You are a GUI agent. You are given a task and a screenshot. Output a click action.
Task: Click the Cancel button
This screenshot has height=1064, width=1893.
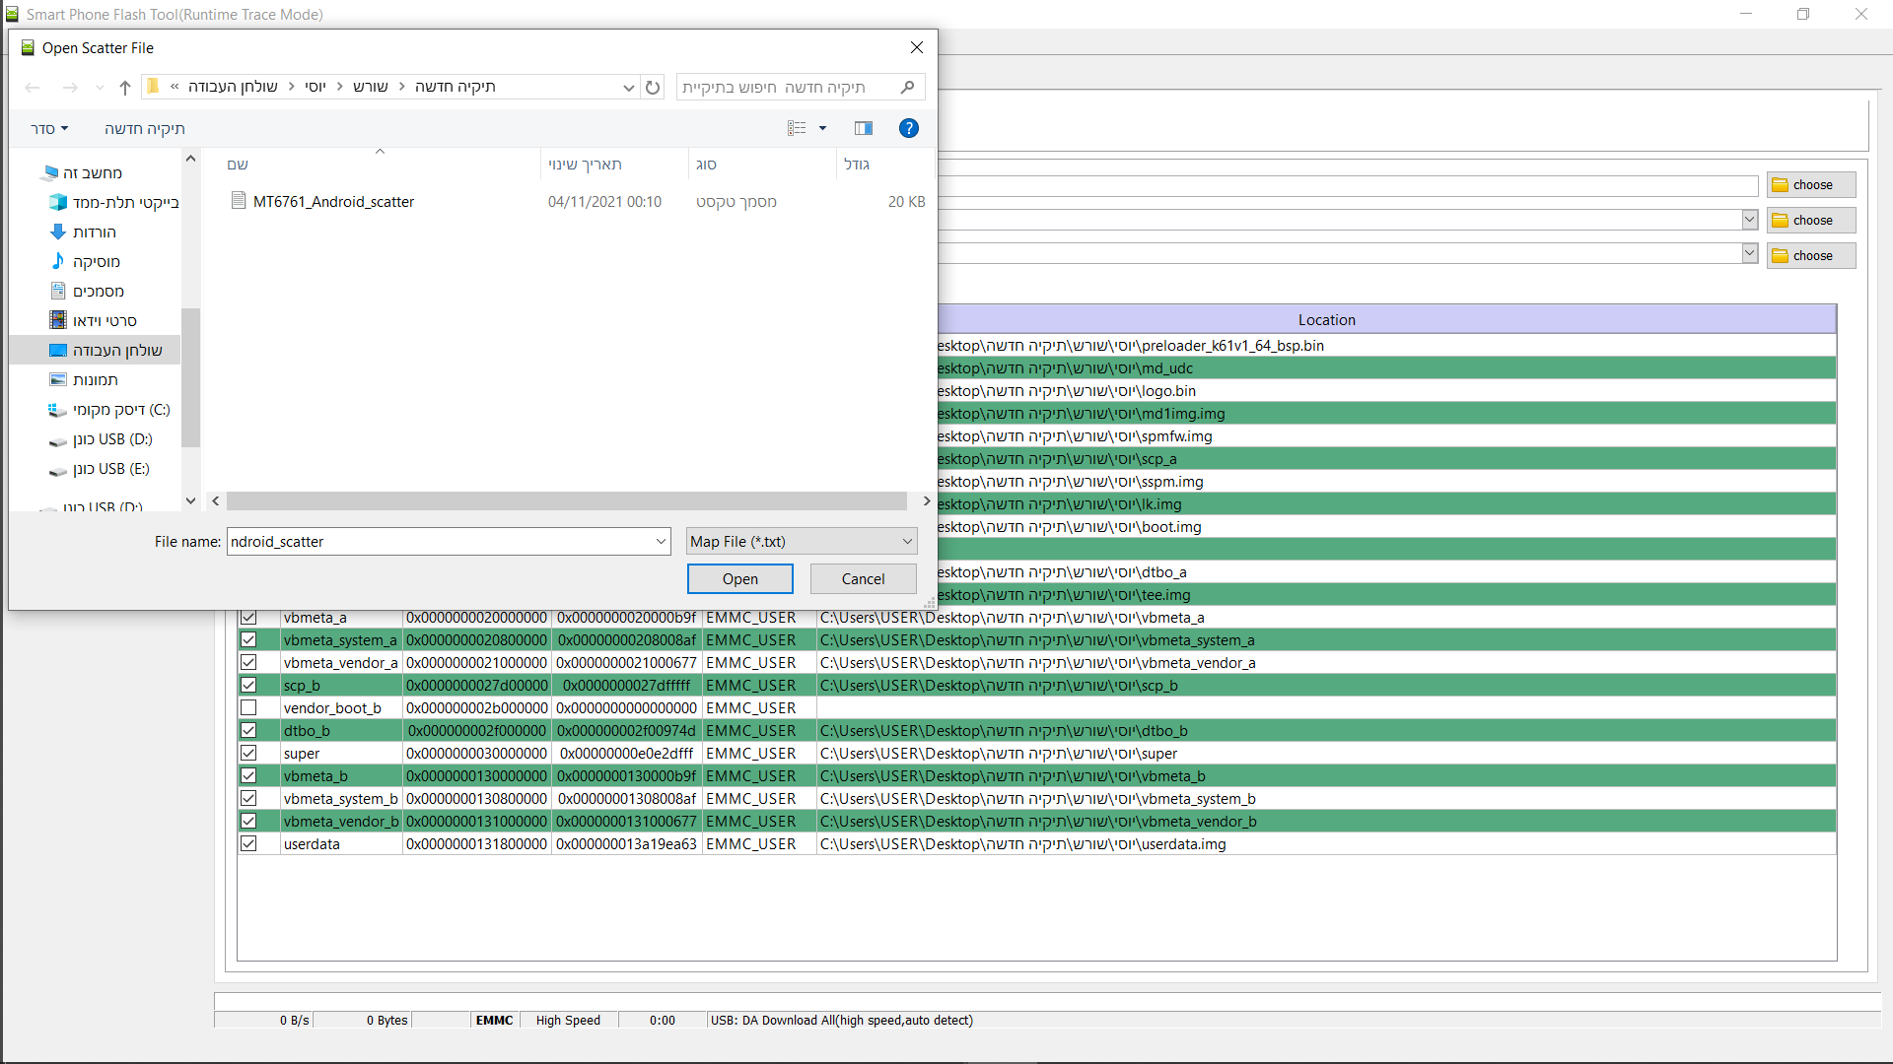tap(864, 579)
